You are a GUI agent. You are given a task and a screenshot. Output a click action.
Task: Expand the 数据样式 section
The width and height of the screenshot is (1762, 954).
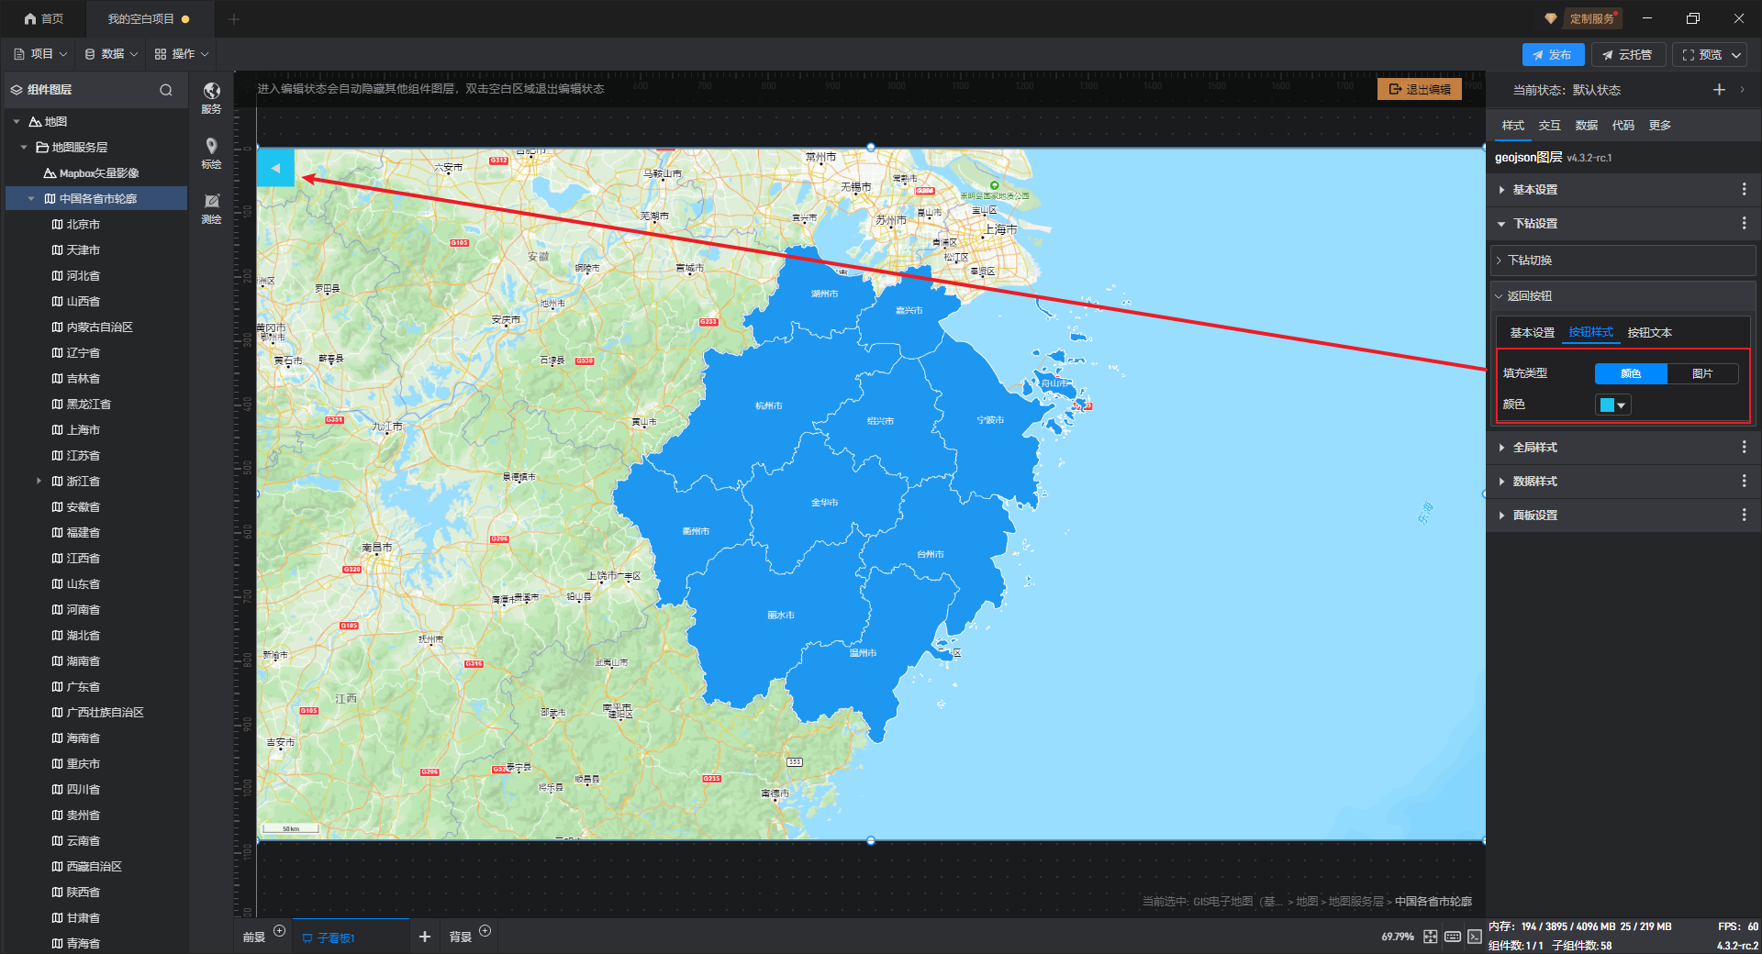tap(1501, 482)
